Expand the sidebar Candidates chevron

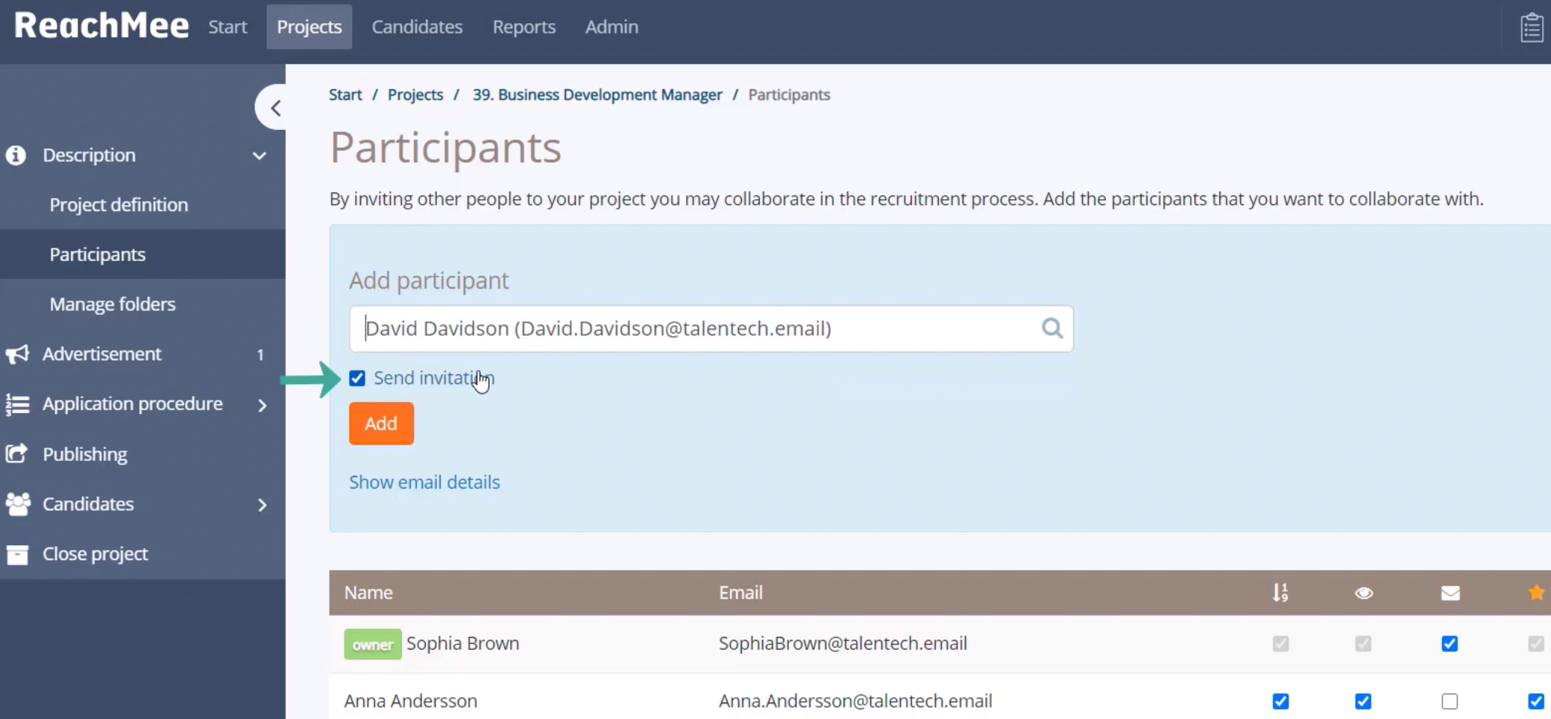(262, 505)
